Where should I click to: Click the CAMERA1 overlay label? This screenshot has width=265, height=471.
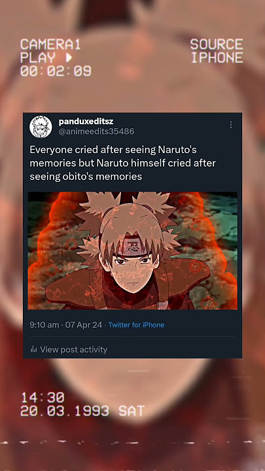50,44
